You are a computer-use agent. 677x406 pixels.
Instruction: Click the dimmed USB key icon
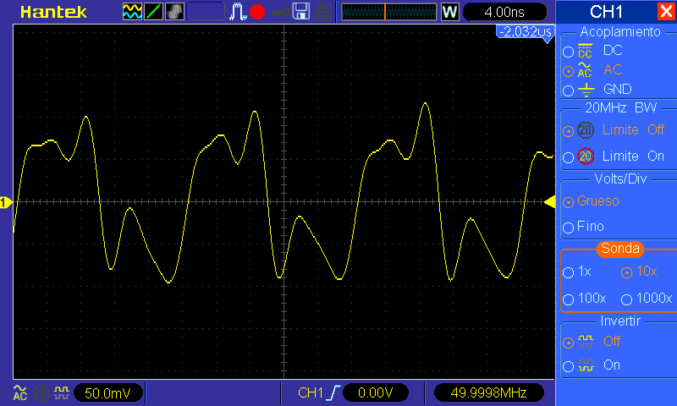[280, 13]
